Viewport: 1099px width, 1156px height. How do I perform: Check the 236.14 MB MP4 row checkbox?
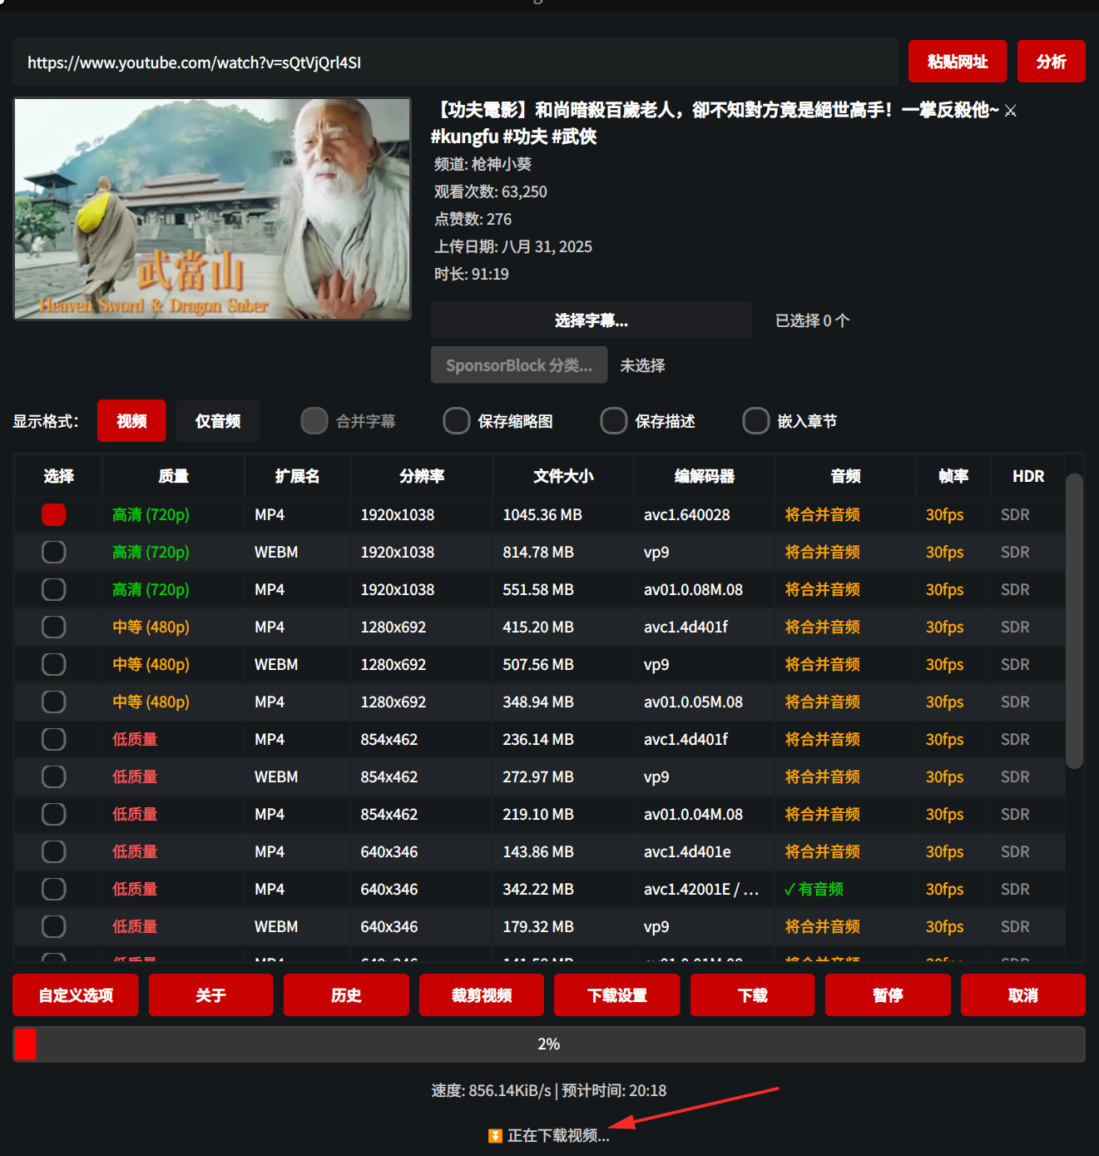54,739
